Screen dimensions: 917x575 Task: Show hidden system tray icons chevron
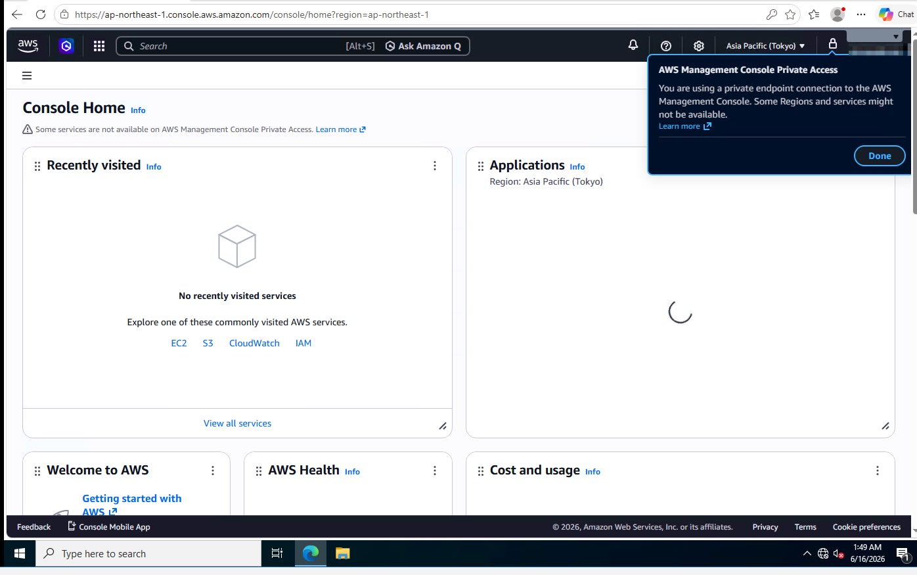click(807, 554)
